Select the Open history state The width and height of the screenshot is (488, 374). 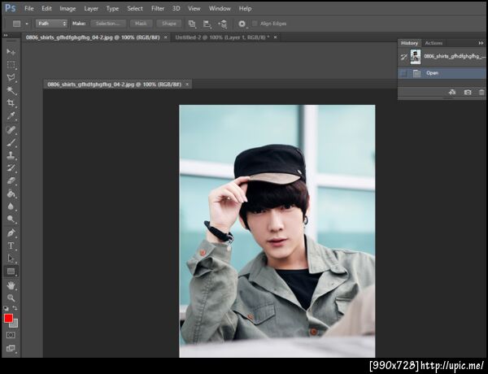coord(442,73)
